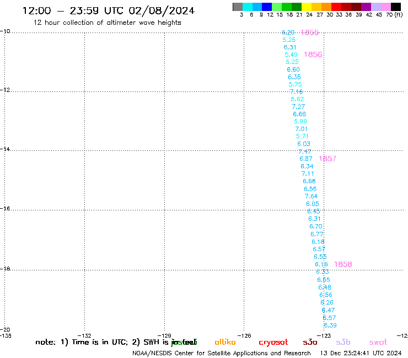
Task: Click wave height value 6.39
Action: [330, 326]
